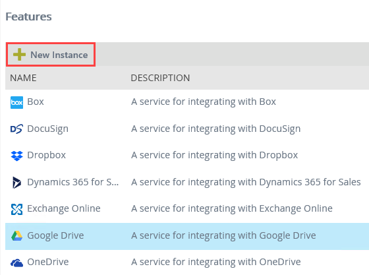The image size is (369, 275).
Task: Click description 'integrating with Dropbox'
Action: coord(214,156)
